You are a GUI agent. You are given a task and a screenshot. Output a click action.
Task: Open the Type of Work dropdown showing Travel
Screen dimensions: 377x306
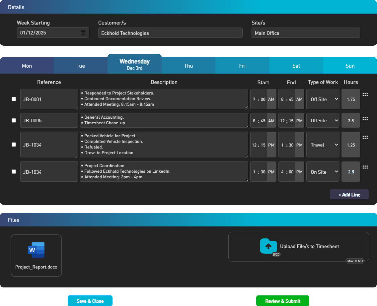coord(323,144)
